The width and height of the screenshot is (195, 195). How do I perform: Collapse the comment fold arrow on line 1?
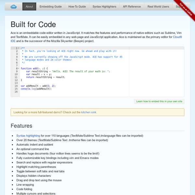tap(19, 48)
